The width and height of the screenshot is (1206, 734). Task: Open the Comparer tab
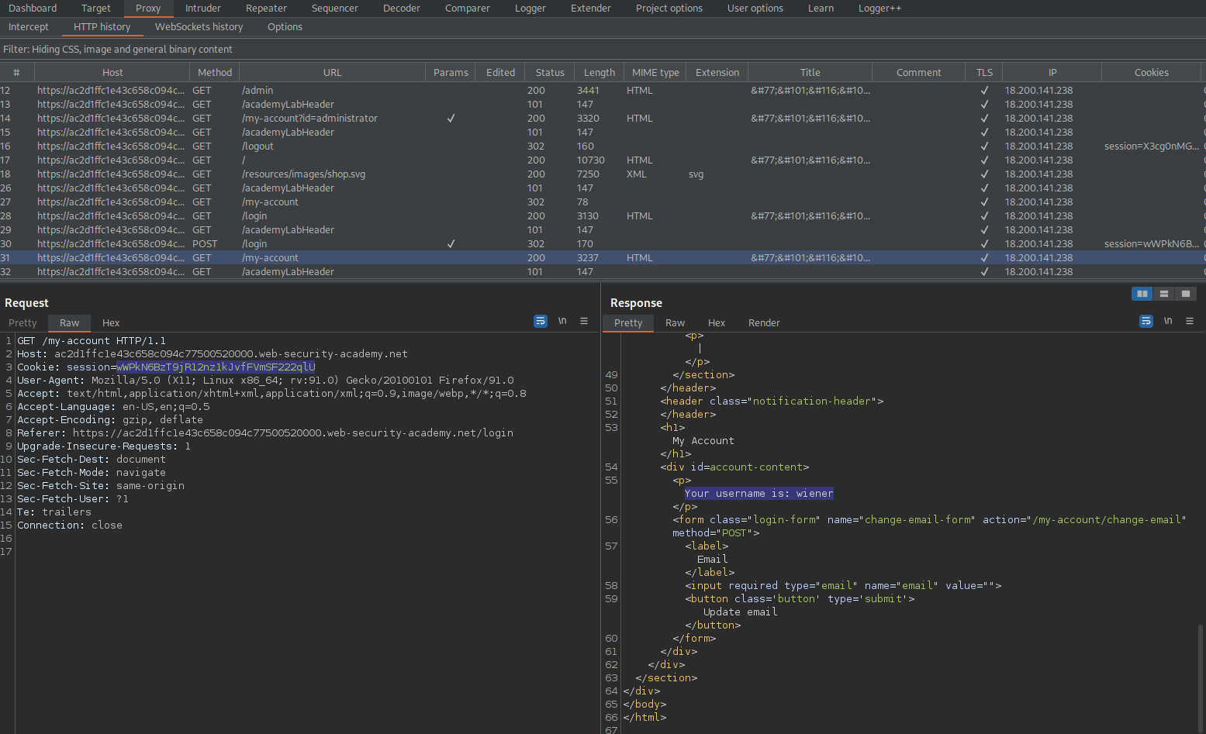pyautogui.click(x=468, y=9)
